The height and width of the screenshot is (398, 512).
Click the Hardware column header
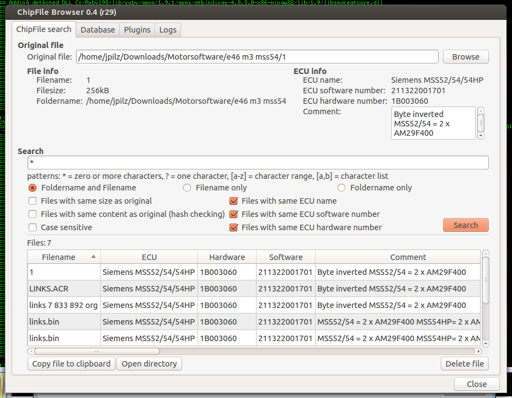click(x=227, y=257)
